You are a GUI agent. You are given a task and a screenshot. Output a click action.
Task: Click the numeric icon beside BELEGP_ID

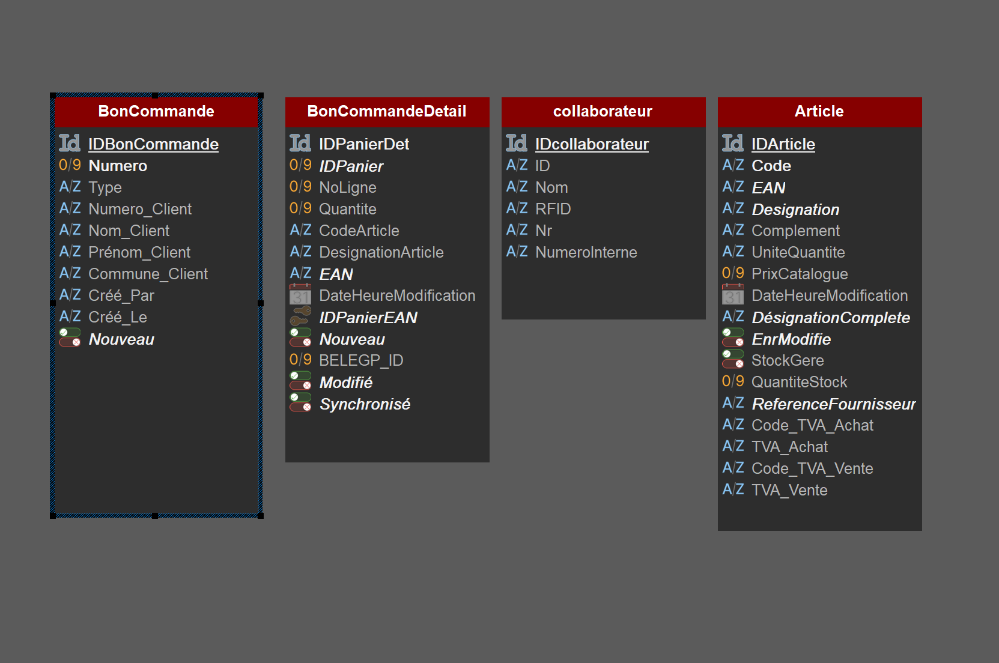(x=300, y=360)
